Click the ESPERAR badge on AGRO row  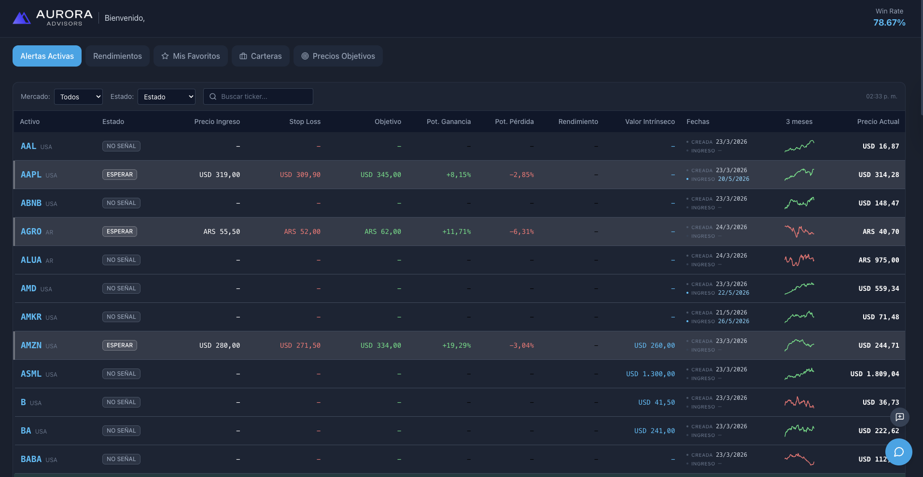120,232
